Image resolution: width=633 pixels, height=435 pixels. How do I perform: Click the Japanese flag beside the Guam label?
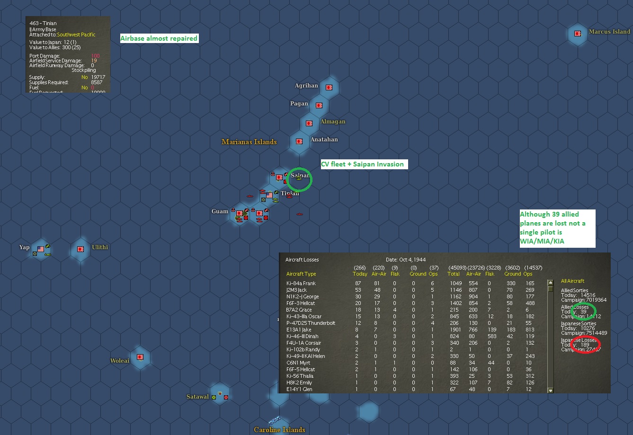(x=240, y=213)
